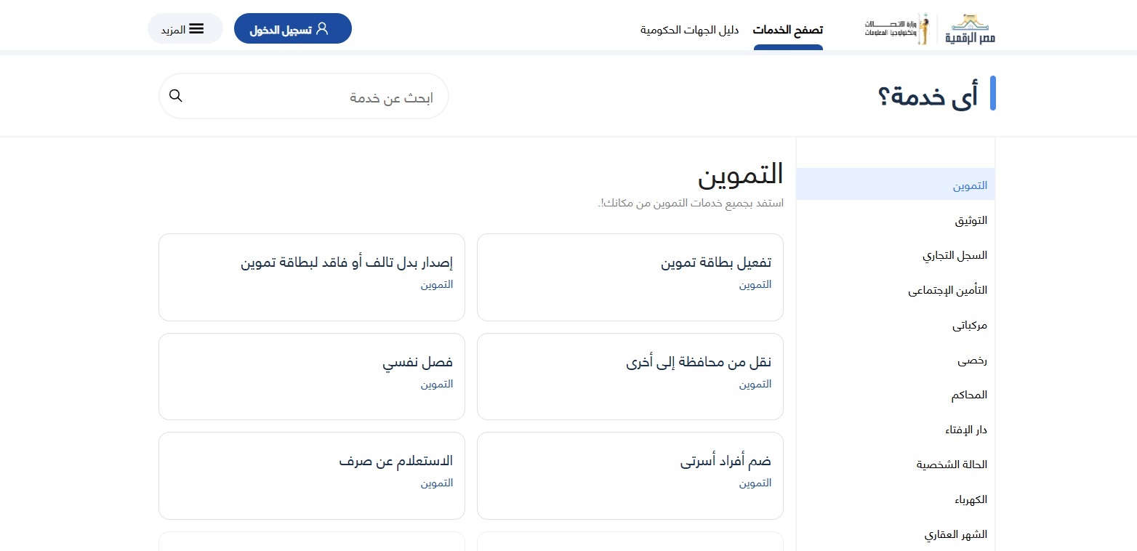Viewport: 1137px width, 551px height.
Task: Click the ابحث عن خدمة search field
Action: [x=304, y=96]
